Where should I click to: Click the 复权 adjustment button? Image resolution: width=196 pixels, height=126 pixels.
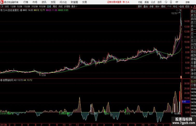point(140,6)
